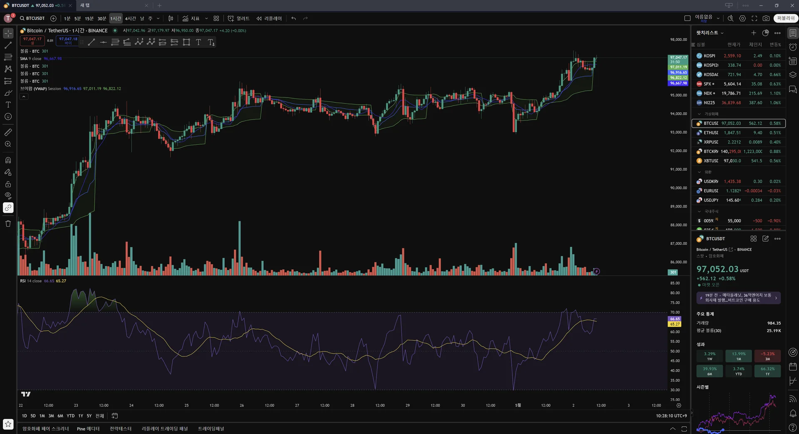Viewport: 799px width, 434px height.
Task: Collapse the indicator legend chevron
Action: [24, 97]
